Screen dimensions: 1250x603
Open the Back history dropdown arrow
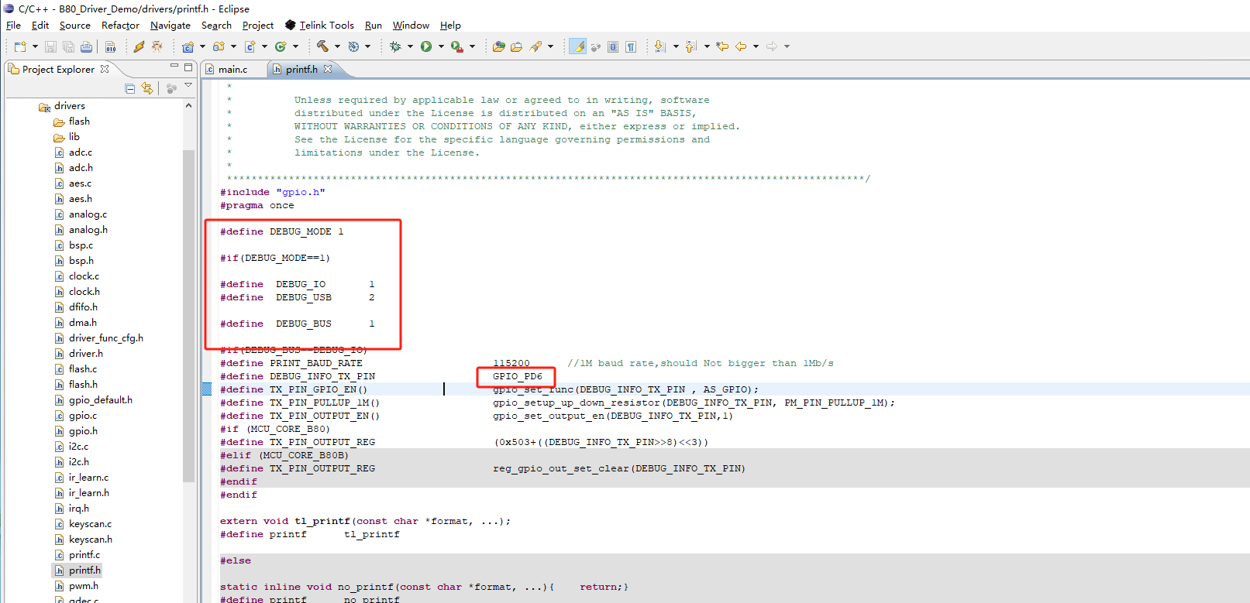756,46
